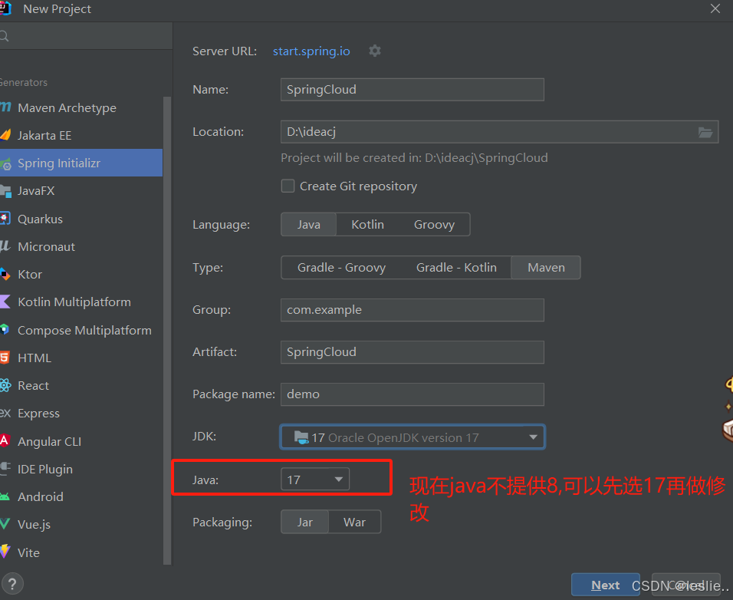Click the Jakarta EE generator icon
This screenshot has height=600, width=733.
point(5,135)
